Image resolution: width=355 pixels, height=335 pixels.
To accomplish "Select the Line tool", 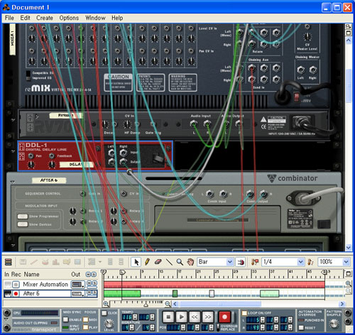I will coord(169,262).
